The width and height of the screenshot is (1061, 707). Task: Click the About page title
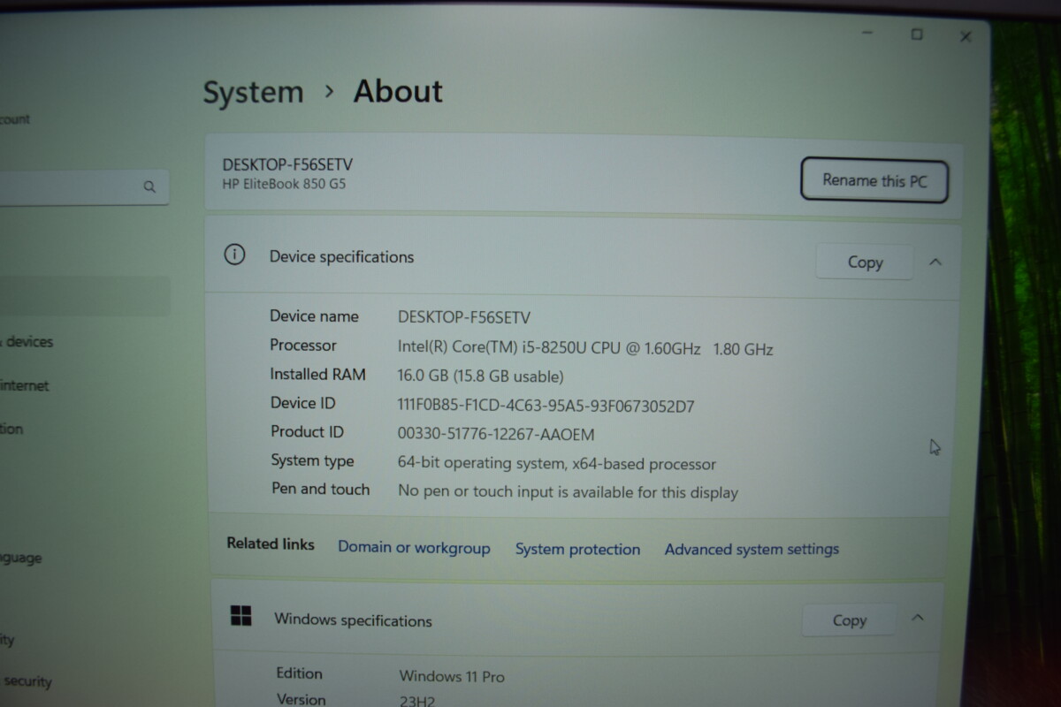(398, 91)
